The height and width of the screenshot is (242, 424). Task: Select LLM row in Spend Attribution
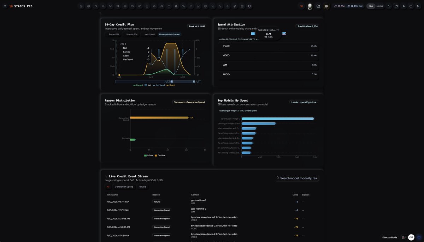click(x=268, y=65)
